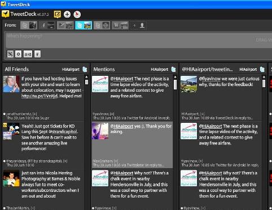The width and height of the screenshot is (272, 210).
Task: Toggle the gray Twitter account beside LinkedIn
Action: 102,25
